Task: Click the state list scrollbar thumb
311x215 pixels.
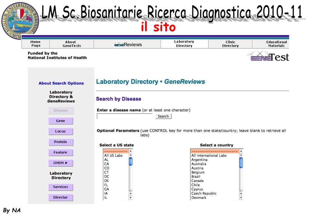Action: coord(130,161)
